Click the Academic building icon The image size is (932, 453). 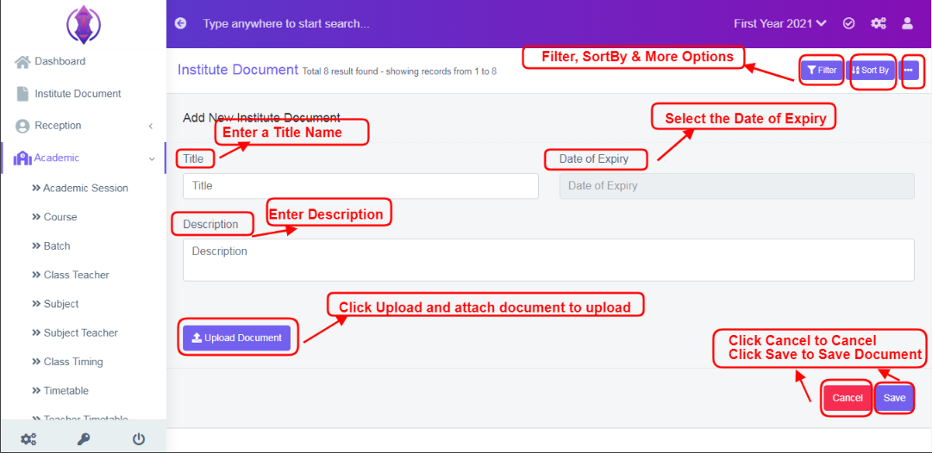pos(22,158)
